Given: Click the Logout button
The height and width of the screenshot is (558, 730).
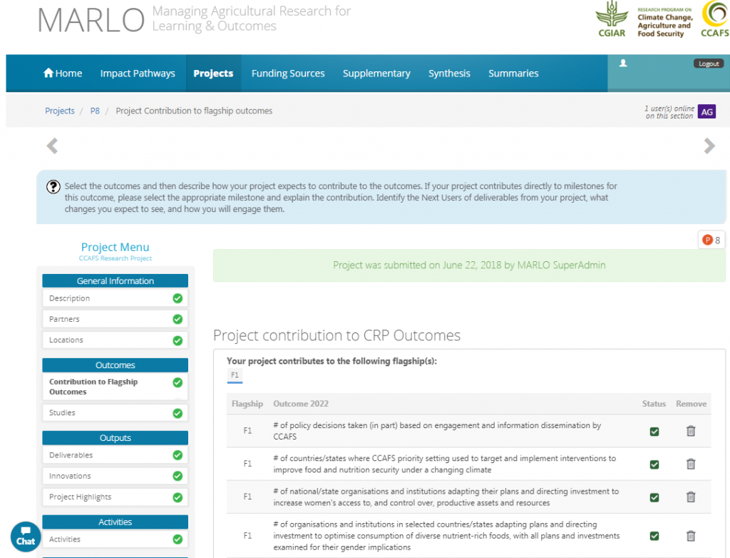Looking at the screenshot, I should (x=709, y=64).
